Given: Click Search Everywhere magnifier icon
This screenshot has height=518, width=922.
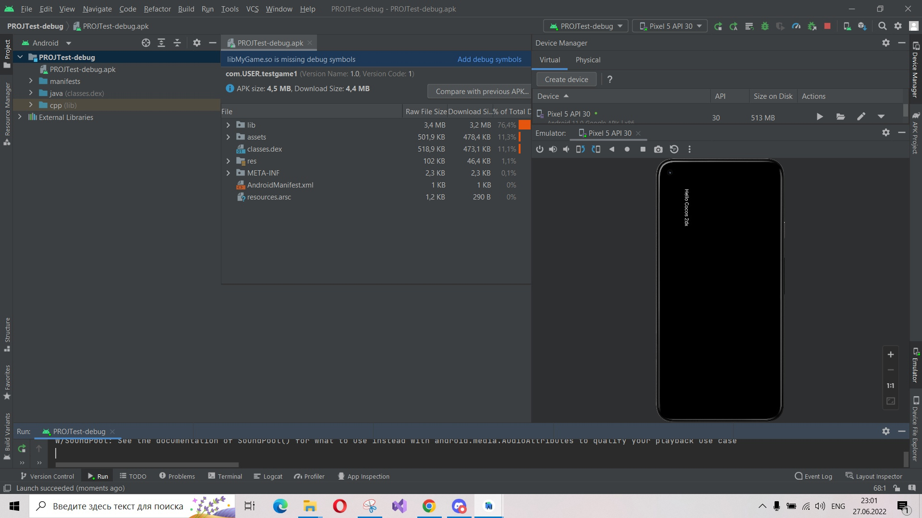Looking at the screenshot, I should click(x=882, y=26).
